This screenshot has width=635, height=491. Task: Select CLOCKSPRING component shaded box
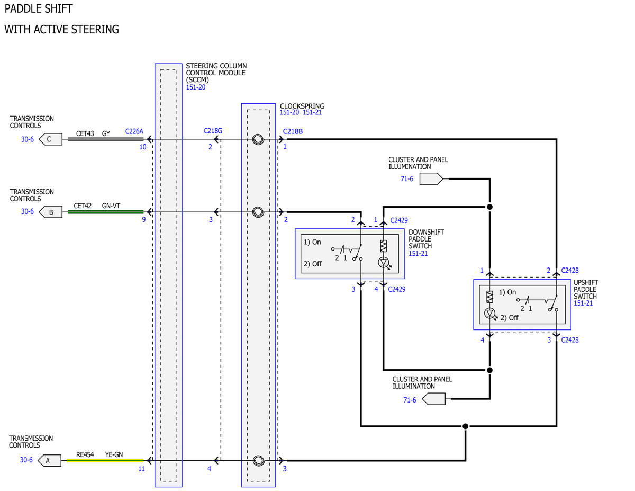(259, 295)
